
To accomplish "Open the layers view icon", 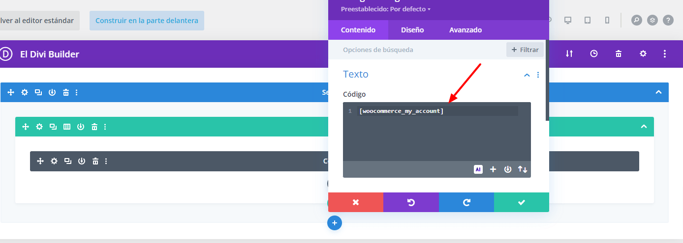I will [x=652, y=20].
